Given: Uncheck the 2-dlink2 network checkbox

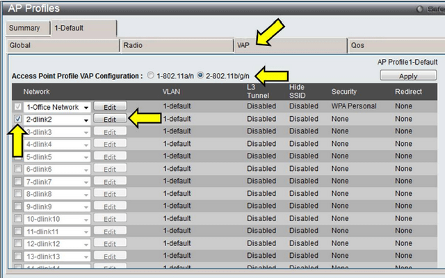Looking at the screenshot, I should (18, 120).
